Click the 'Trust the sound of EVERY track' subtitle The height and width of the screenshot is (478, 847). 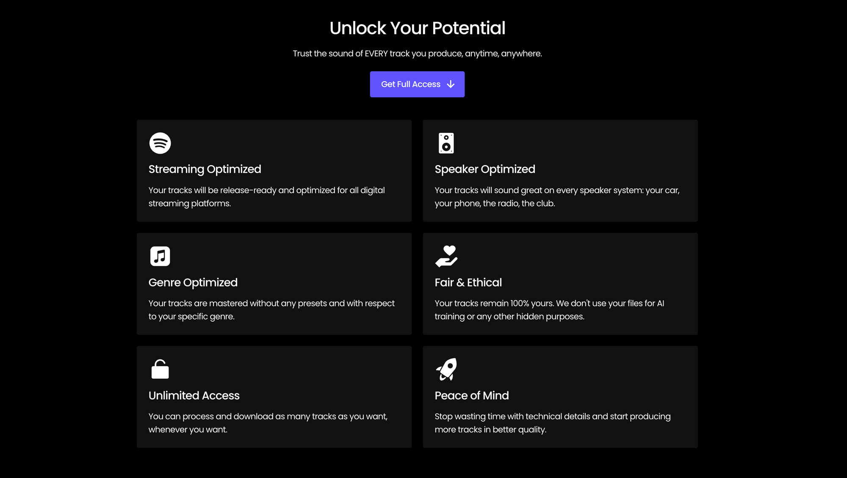(x=418, y=54)
